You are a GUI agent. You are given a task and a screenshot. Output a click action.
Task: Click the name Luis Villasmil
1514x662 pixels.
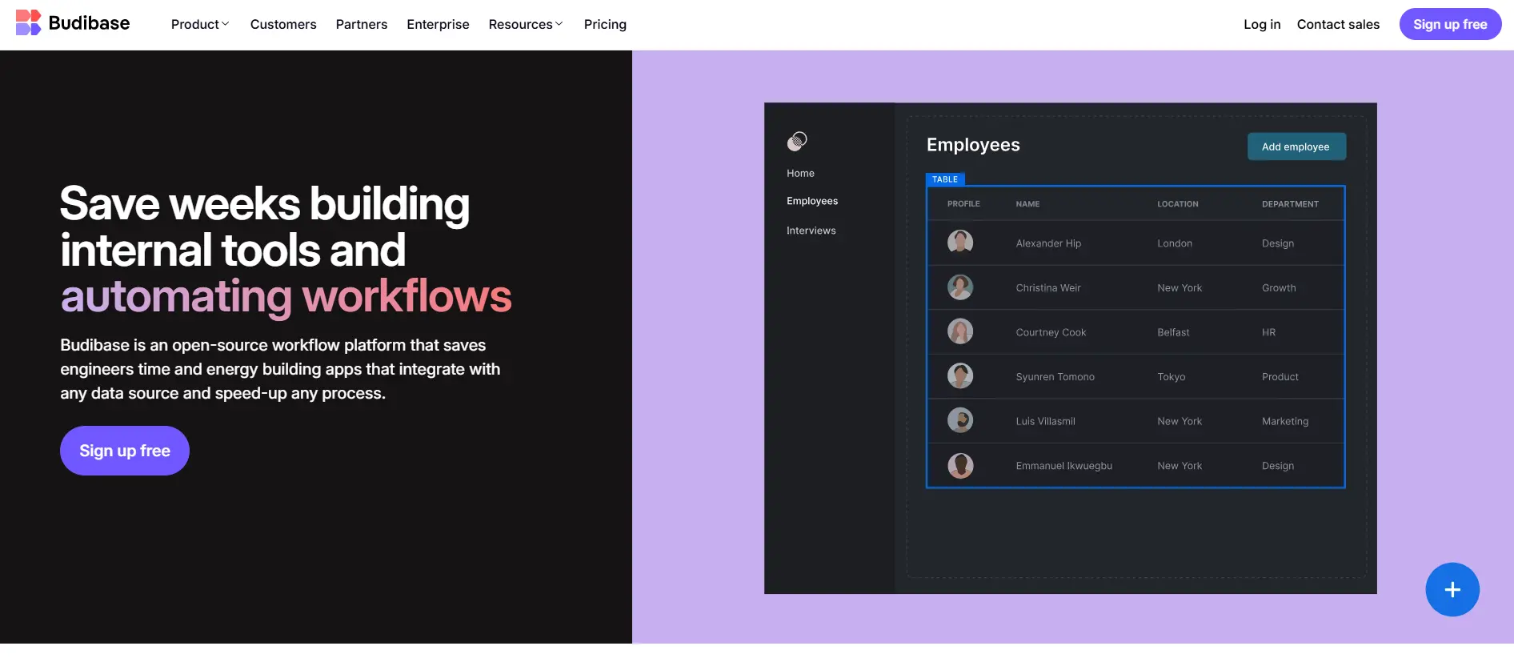(x=1045, y=421)
